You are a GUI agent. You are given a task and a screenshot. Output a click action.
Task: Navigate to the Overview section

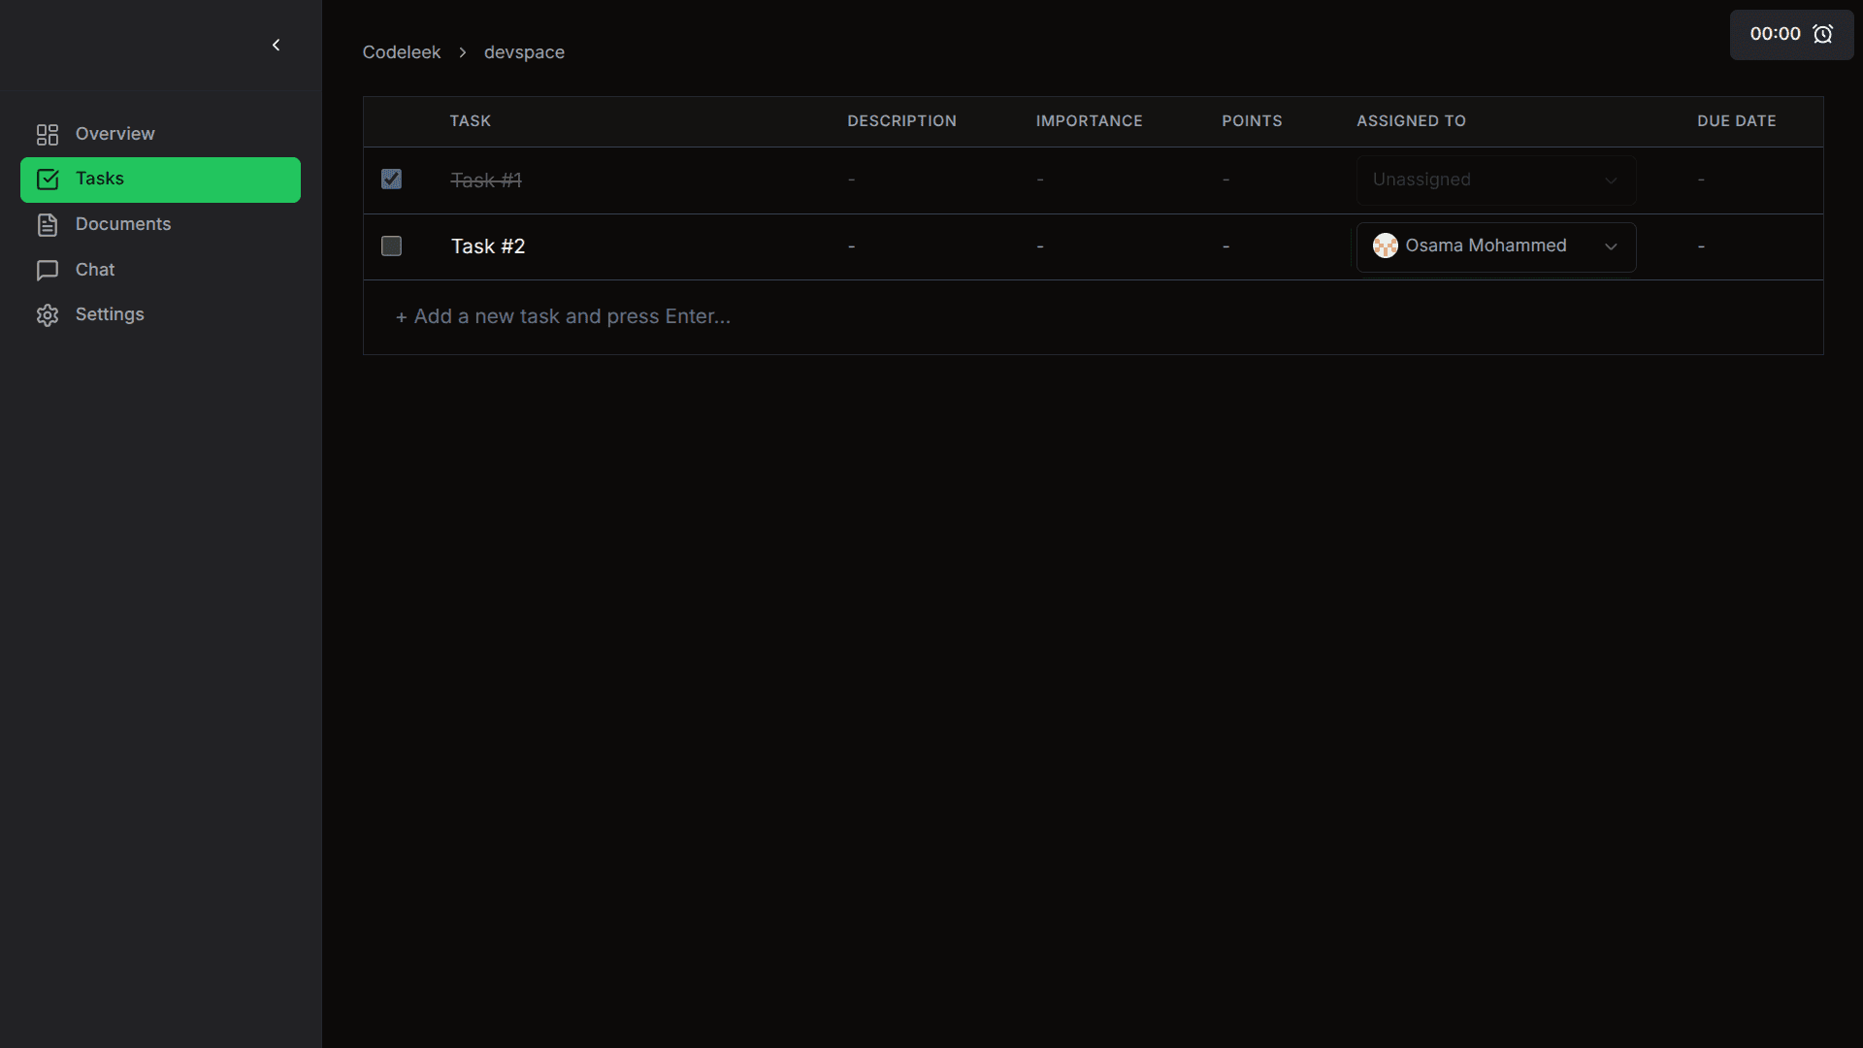tap(114, 134)
